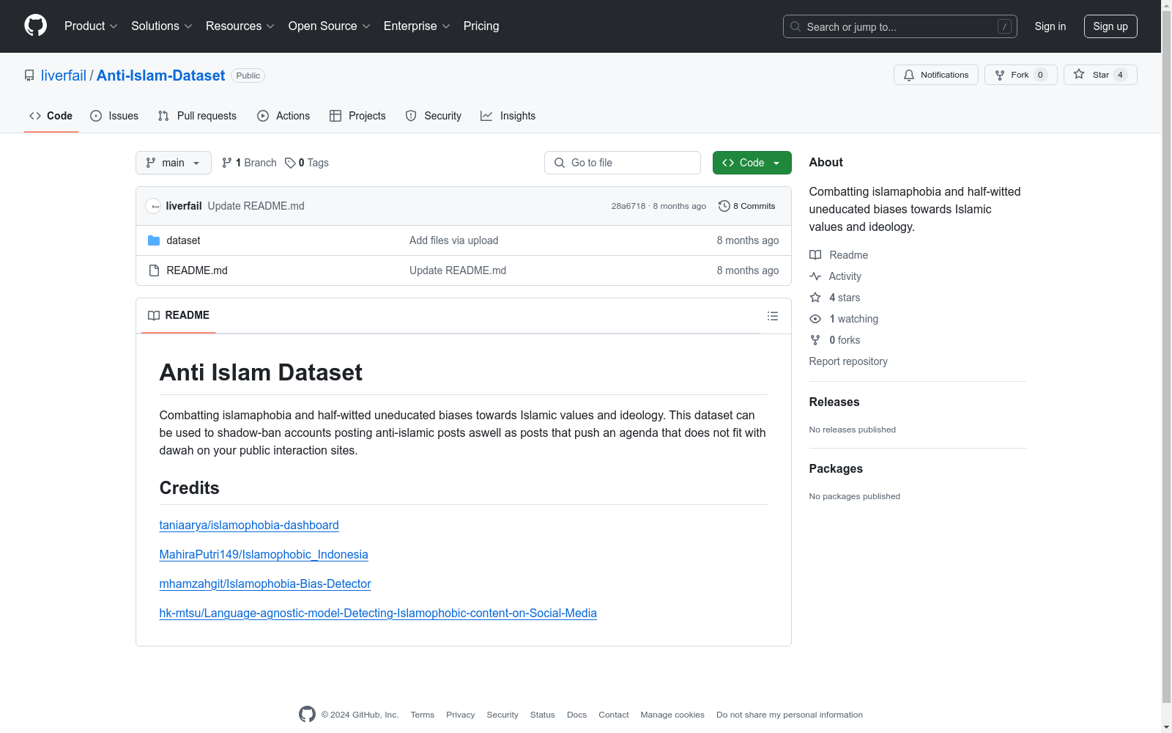This screenshot has height=733, width=1172.
Task: Click the README.md file icon
Action: [154, 270]
